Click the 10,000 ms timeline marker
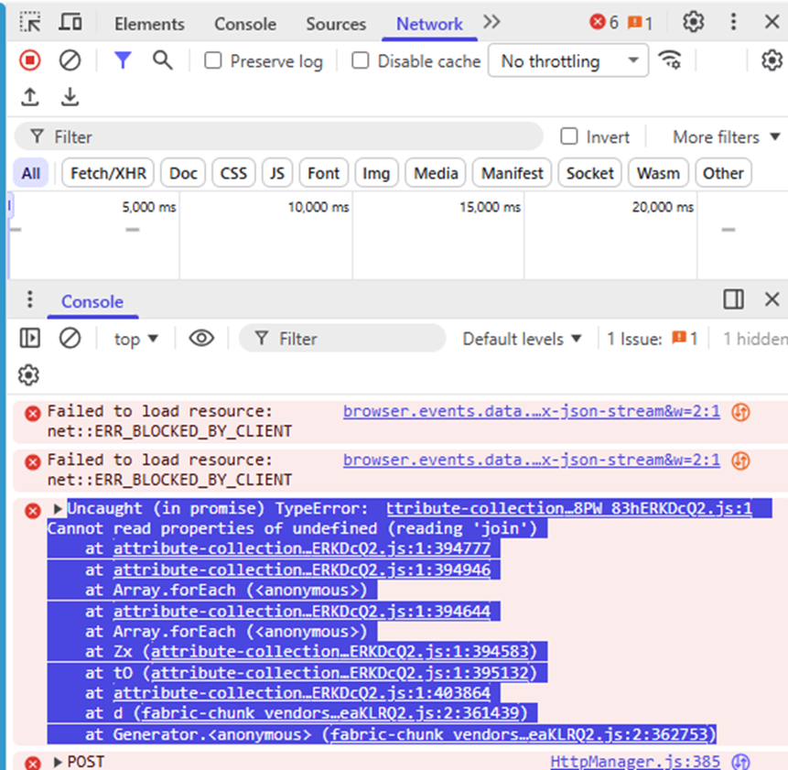 pos(318,207)
